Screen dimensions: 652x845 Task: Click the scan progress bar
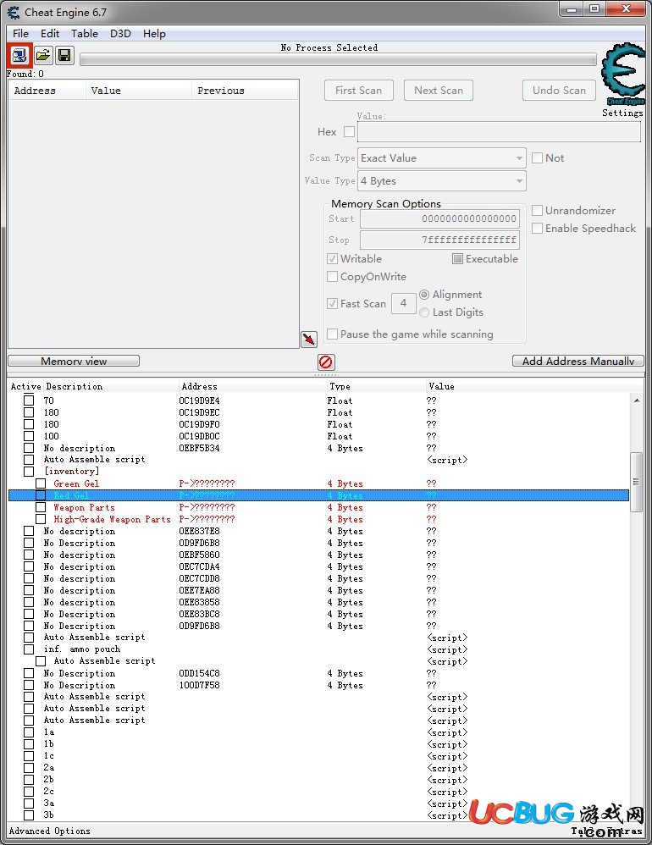[x=338, y=59]
